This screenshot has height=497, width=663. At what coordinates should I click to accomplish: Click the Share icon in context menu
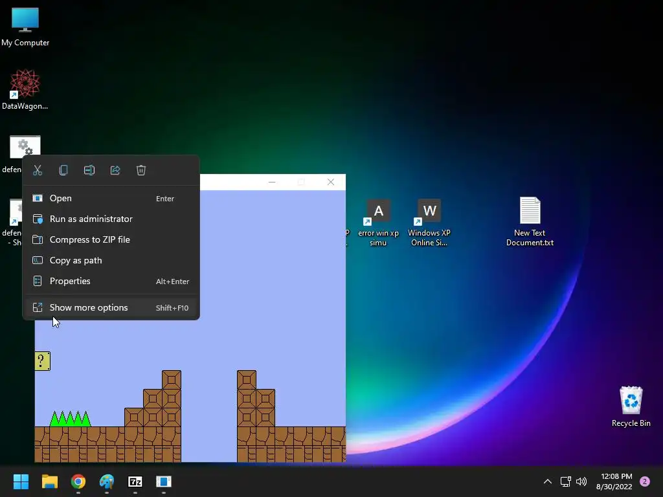pyautogui.click(x=115, y=170)
